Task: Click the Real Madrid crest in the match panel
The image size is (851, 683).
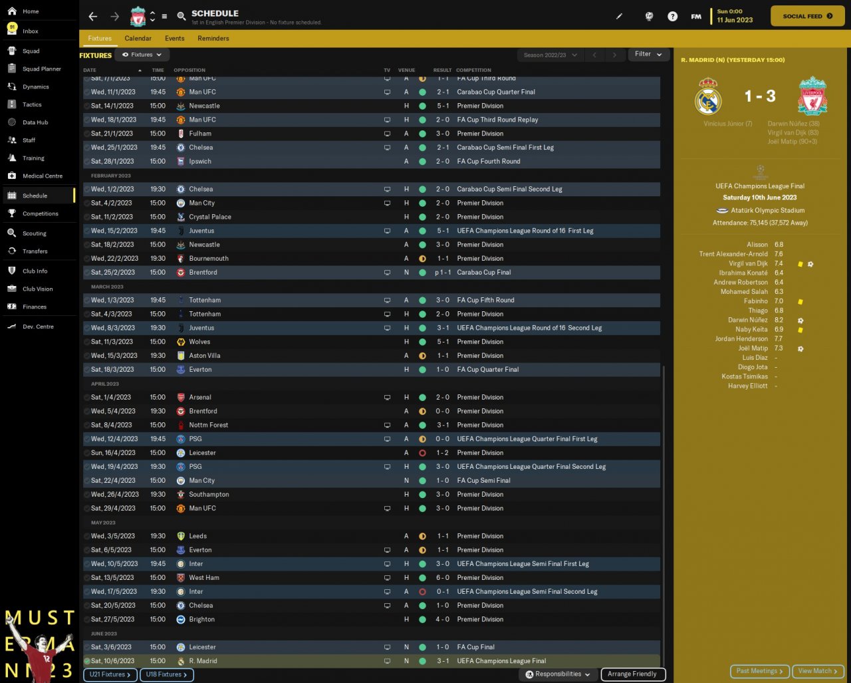Action: click(x=708, y=96)
